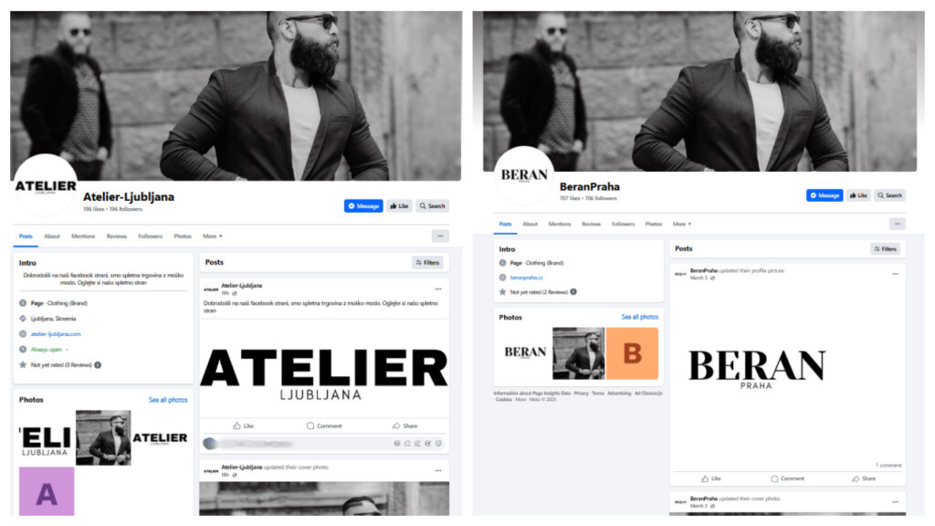
Task: Open Filters on BeranPraha posts
Action: pyautogui.click(x=886, y=248)
